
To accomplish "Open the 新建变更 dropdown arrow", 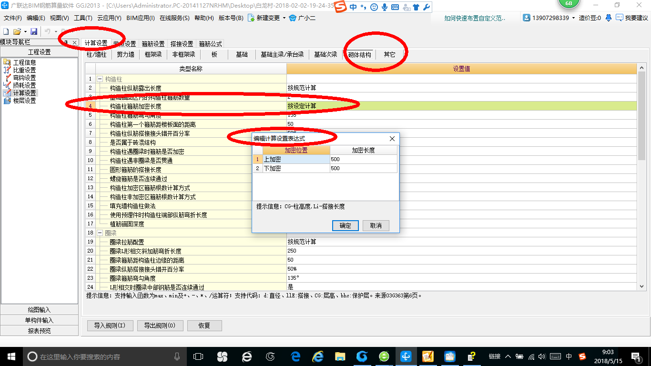I will coord(284,18).
